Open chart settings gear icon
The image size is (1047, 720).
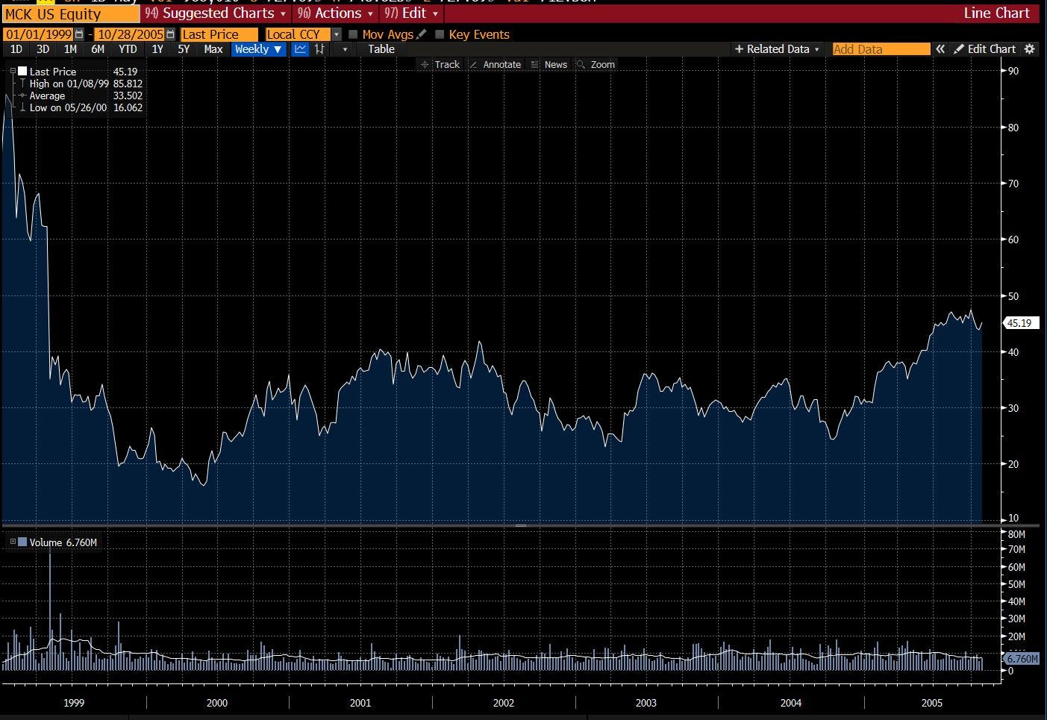click(1030, 49)
